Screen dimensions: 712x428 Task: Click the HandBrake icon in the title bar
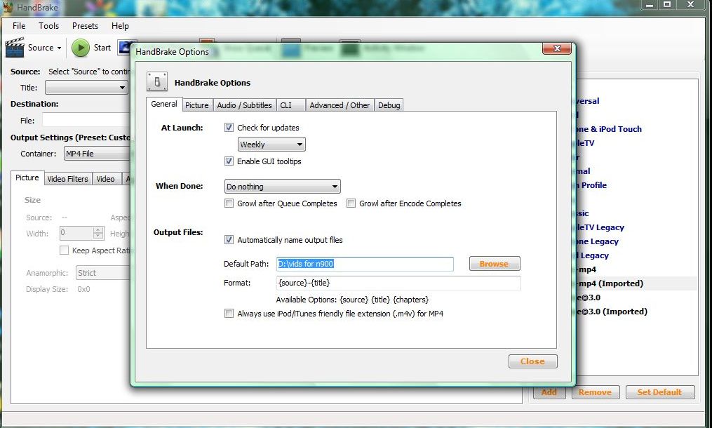coord(7,5)
